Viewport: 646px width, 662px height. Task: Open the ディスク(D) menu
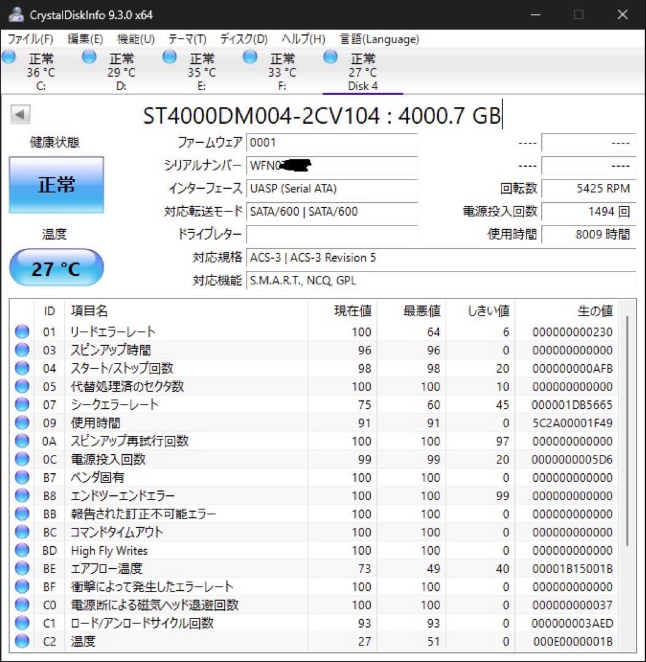pos(242,39)
